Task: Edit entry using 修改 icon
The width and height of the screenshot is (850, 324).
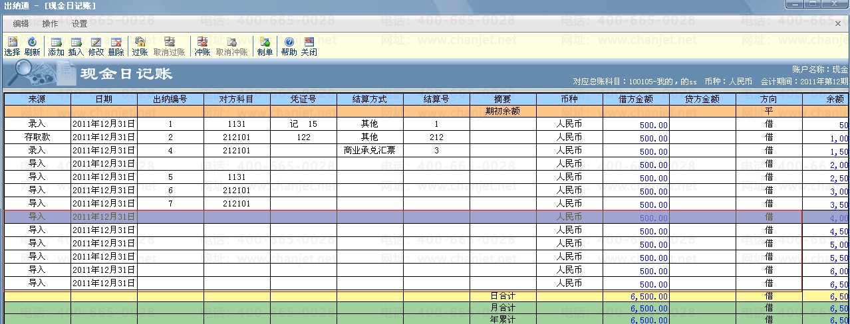Action: tap(96, 46)
